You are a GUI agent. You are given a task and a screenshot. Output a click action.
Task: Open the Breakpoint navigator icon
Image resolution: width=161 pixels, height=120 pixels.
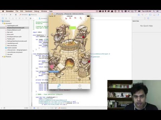[x=23, y=18]
